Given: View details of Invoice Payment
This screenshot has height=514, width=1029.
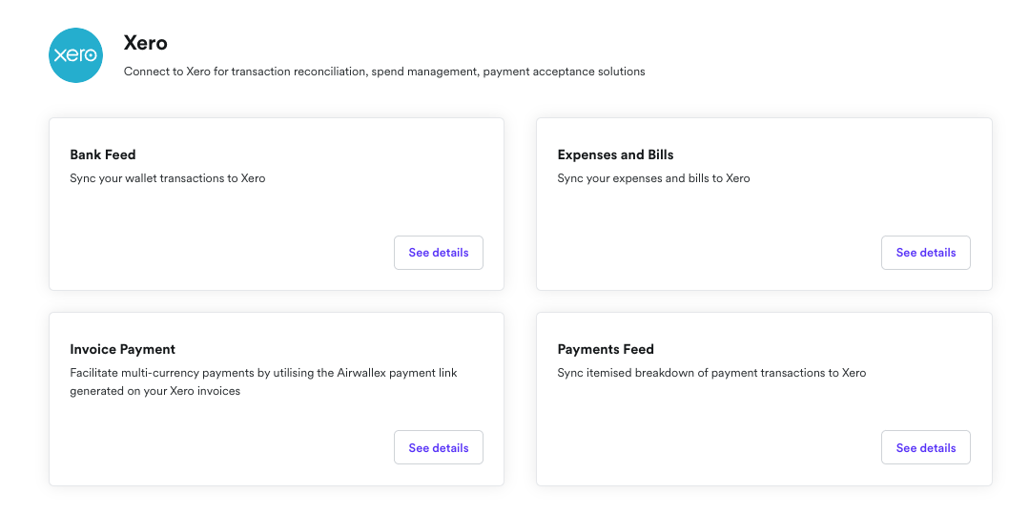Looking at the screenshot, I should click(x=438, y=448).
